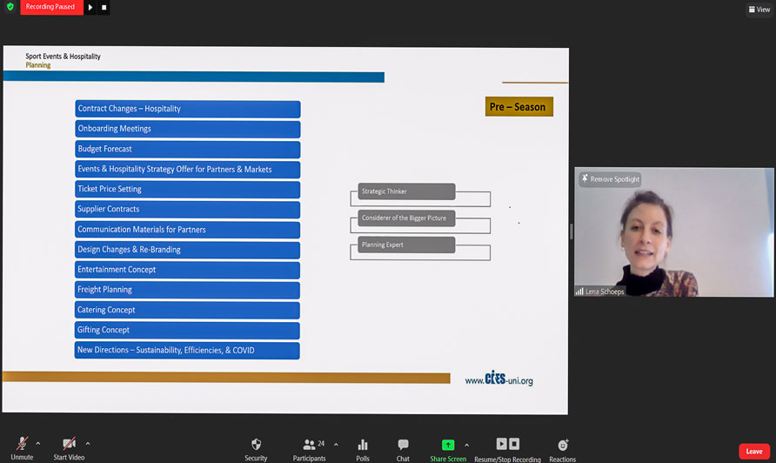This screenshot has width=776, height=463.
Task: Click Stop recording icon in bottom toolbar
Action: pos(514,444)
